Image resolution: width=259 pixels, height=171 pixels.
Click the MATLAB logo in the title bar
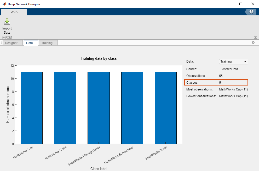coord(4,4)
